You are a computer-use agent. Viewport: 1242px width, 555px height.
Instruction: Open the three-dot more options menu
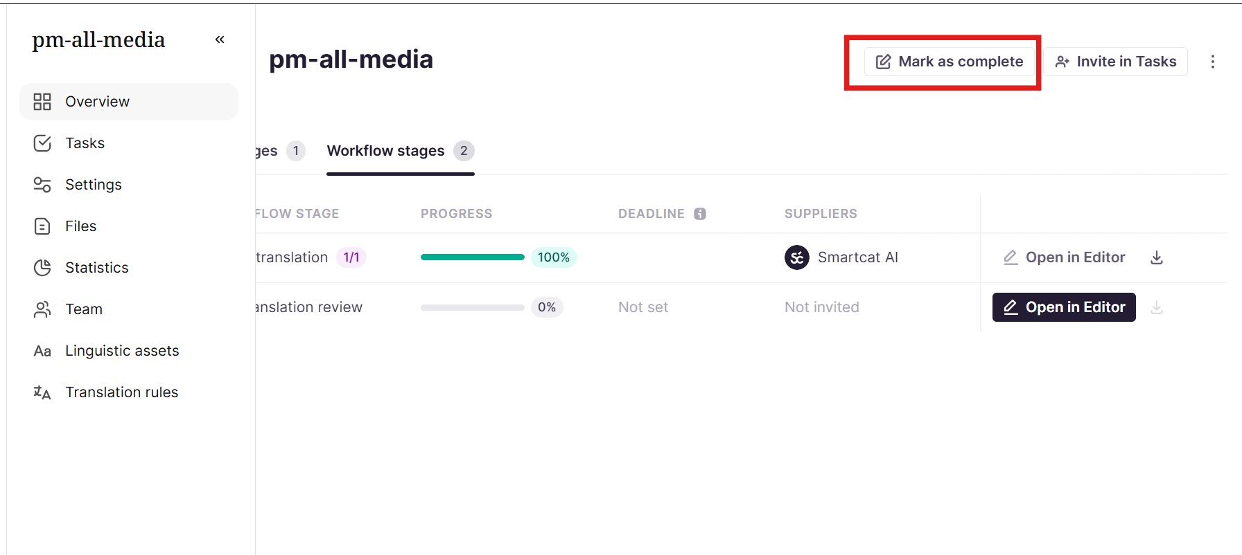click(1213, 62)
